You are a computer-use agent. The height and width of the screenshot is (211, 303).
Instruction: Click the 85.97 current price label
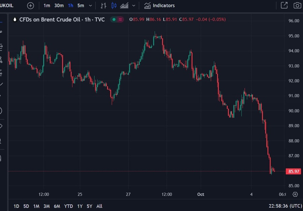click(x=292, y=171)
